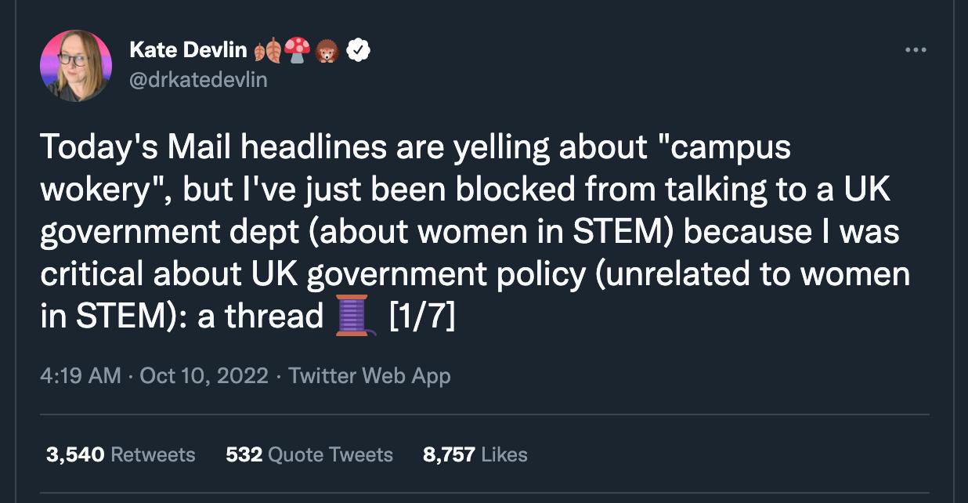Open the 532 Quote Tweets view

click(x=309, y=454)
